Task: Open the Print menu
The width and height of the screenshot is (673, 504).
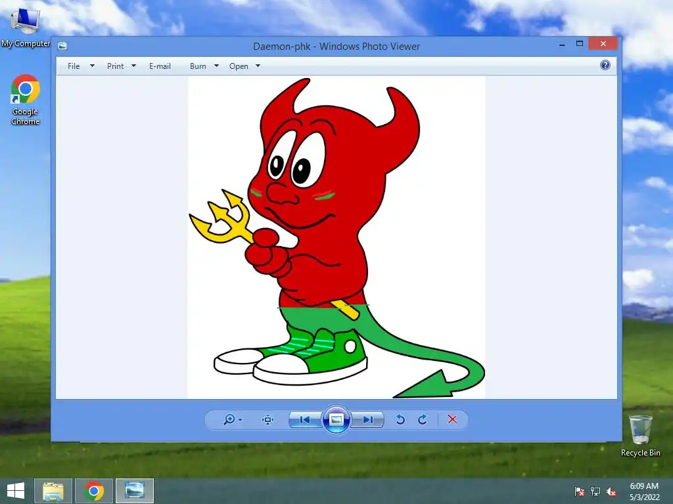Action: (x=115, y=66)
